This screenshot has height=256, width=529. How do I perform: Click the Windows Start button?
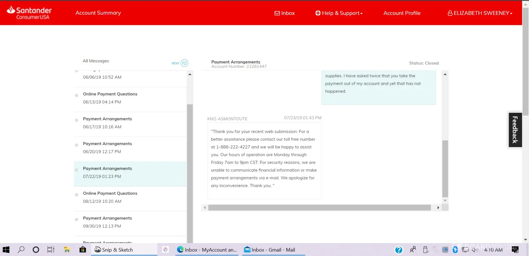(6, 250)
